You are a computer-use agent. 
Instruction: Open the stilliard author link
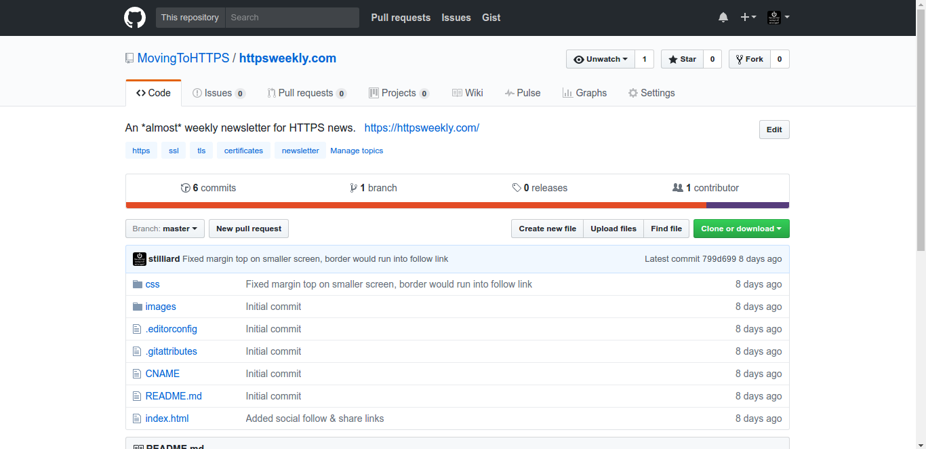(164, 259)
